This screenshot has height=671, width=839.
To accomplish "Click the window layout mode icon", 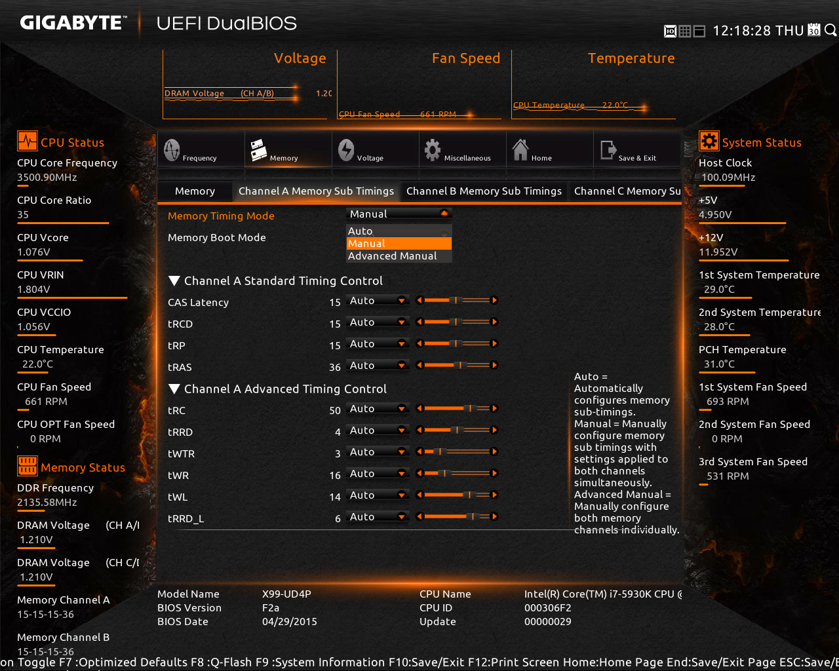I will pyautogui.click(x=699, y=31).
